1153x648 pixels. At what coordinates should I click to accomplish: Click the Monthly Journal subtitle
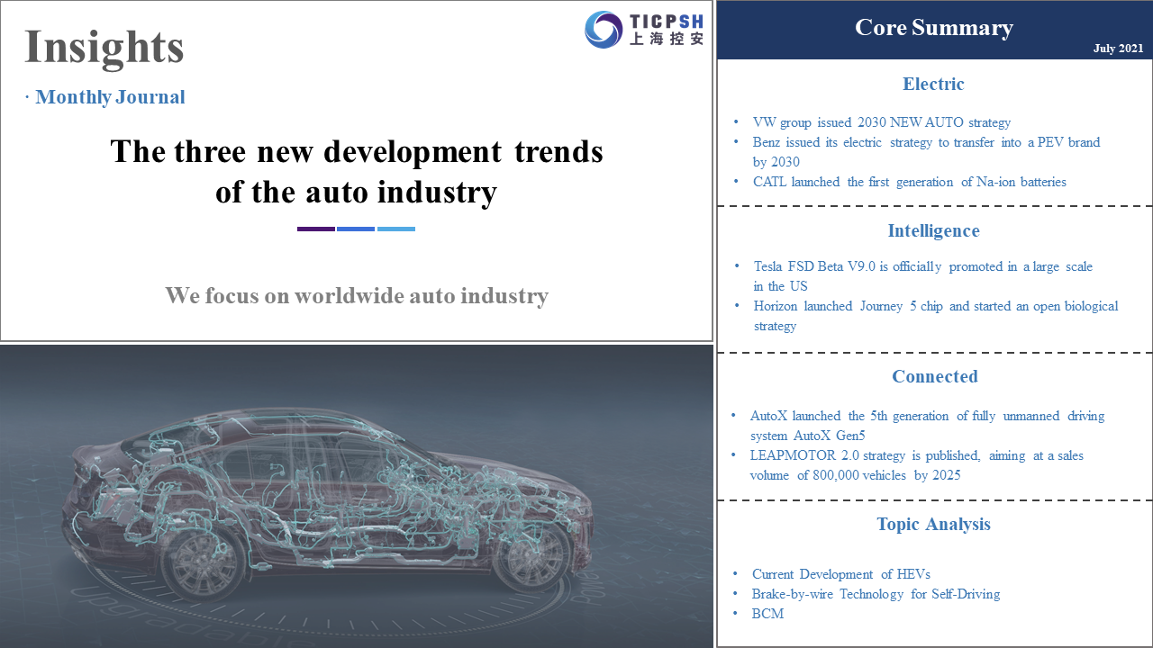tap(110, 97)
